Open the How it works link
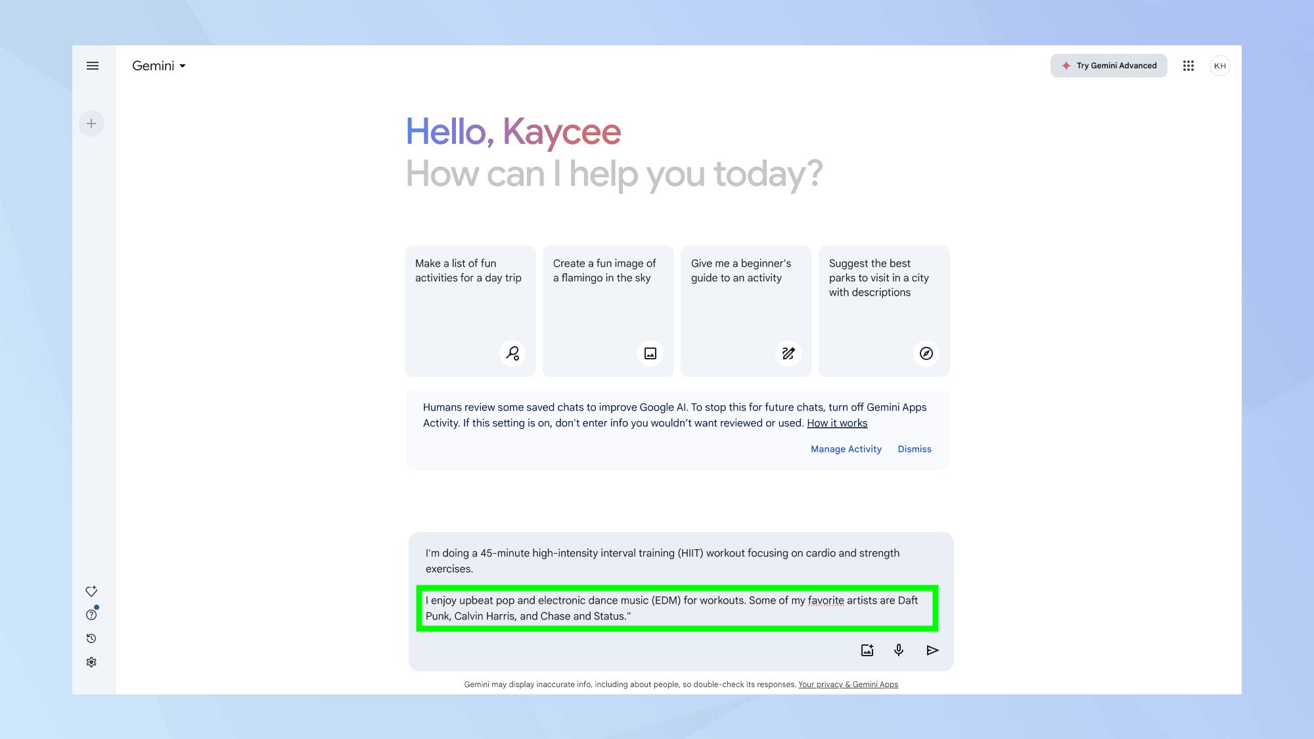Viewport: 1314px width, 739px height. click(x=837, y=423)
